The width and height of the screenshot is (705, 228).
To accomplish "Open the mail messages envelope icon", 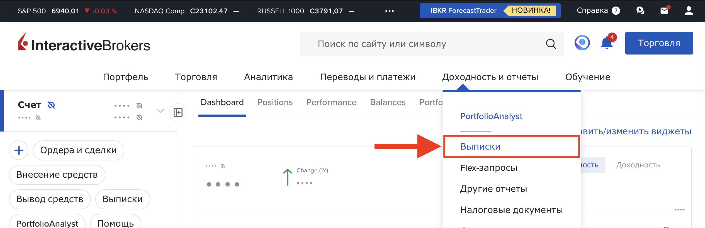I will 664,11.
